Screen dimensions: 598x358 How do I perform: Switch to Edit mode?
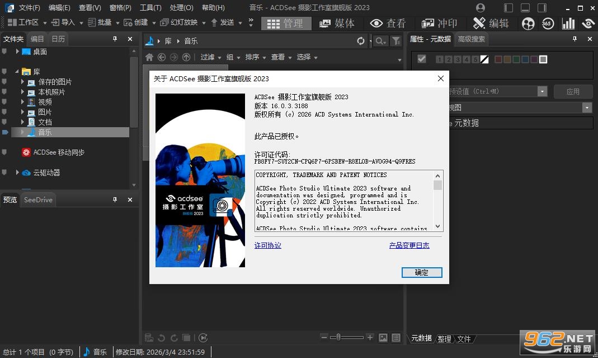(x=491, y=24)
